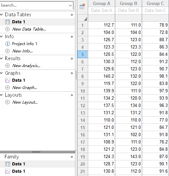Click the select-all triangle in table corner
169x176 pixels.
click(86, 19)
